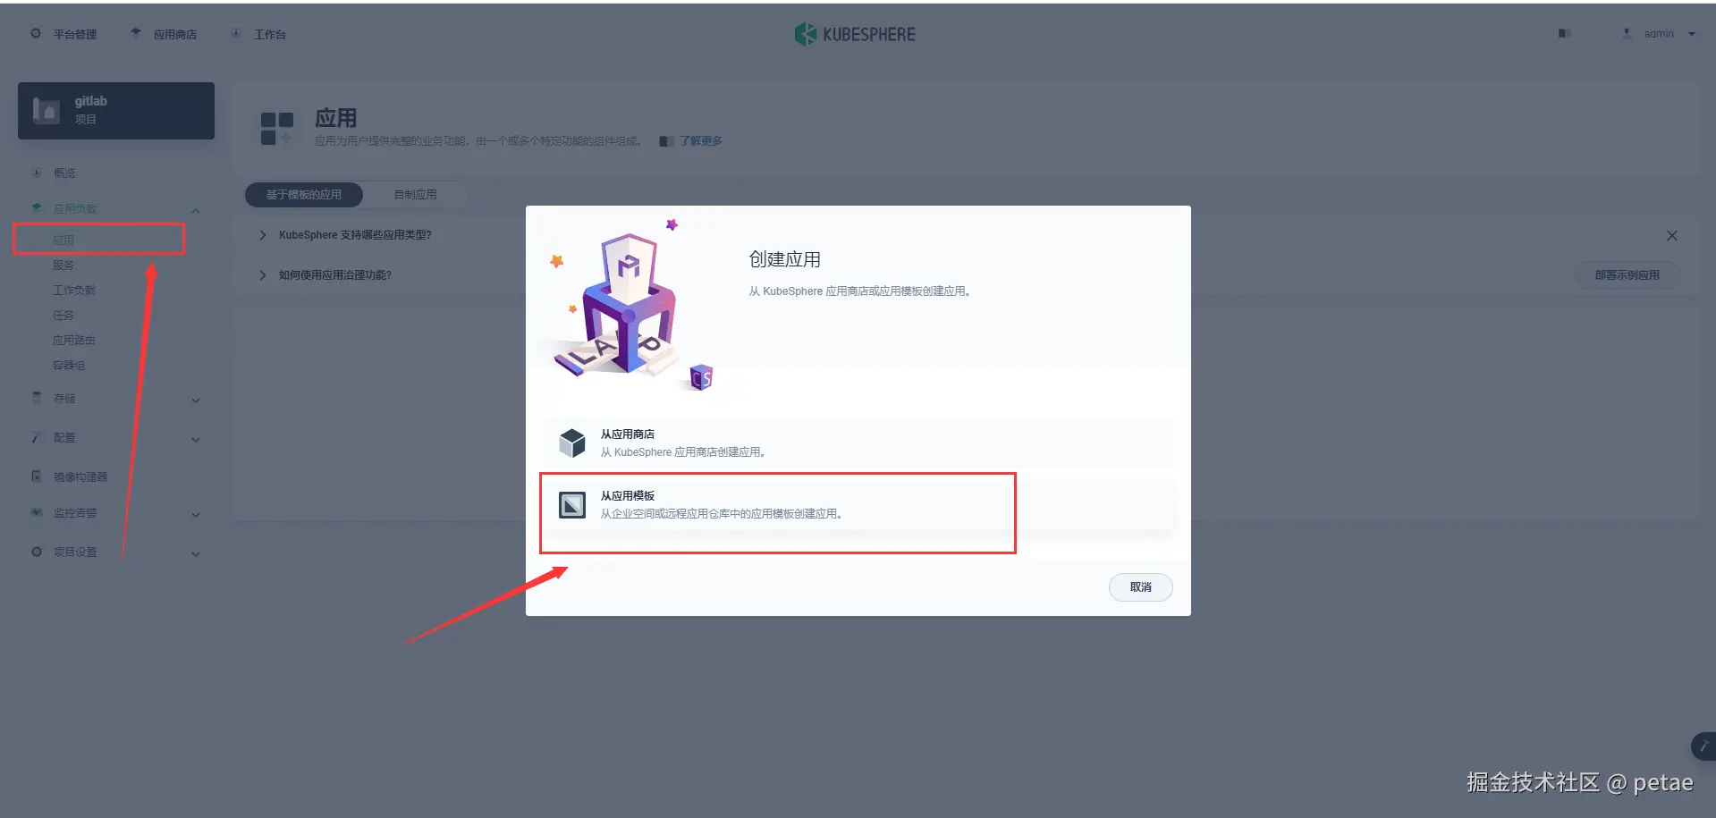Click the gitlab project icon

[x=46, y=111]
